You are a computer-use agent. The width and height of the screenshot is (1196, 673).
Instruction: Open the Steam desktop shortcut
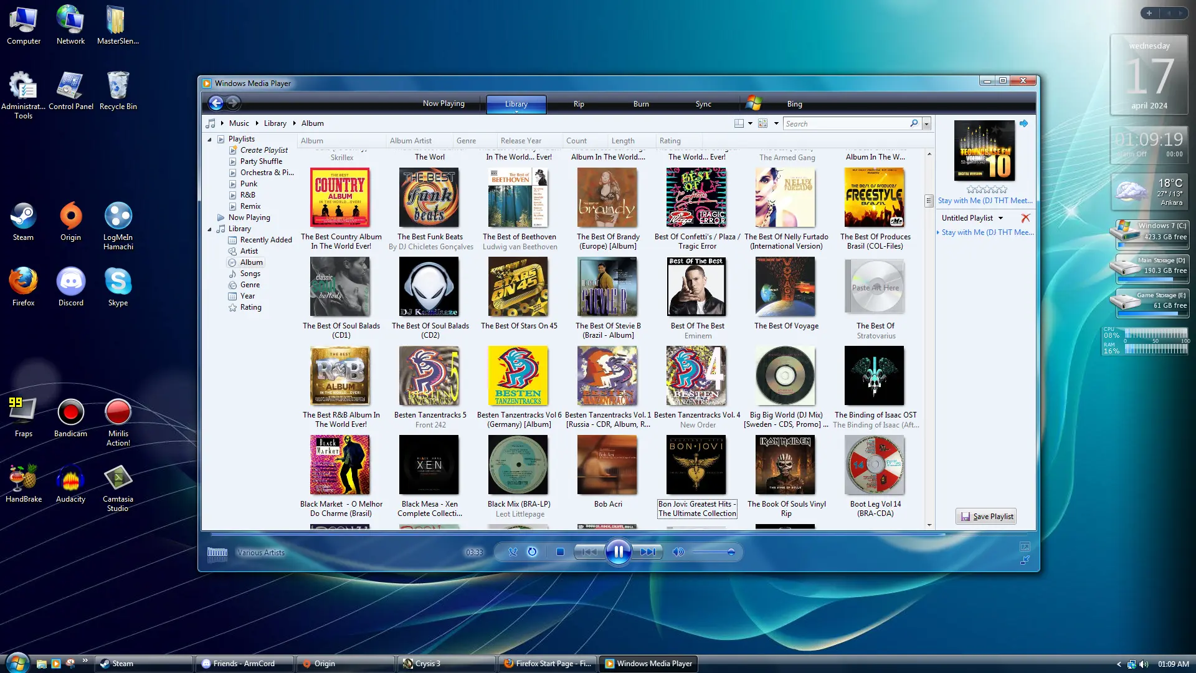click(x=23, y=222)
